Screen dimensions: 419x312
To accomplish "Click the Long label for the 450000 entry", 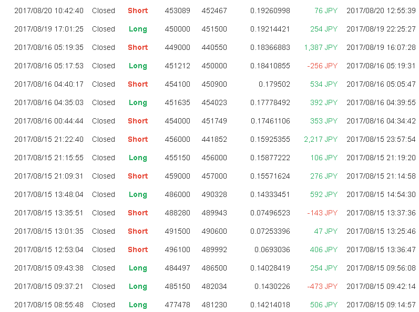I will tap(138, 29).
